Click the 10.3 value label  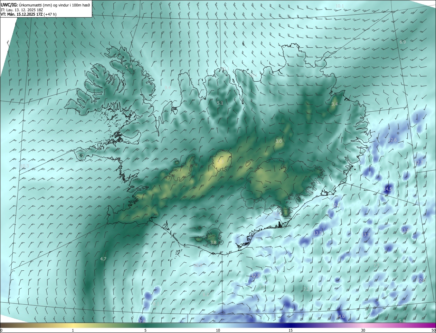pyautogui.click(x=25, y=166)
